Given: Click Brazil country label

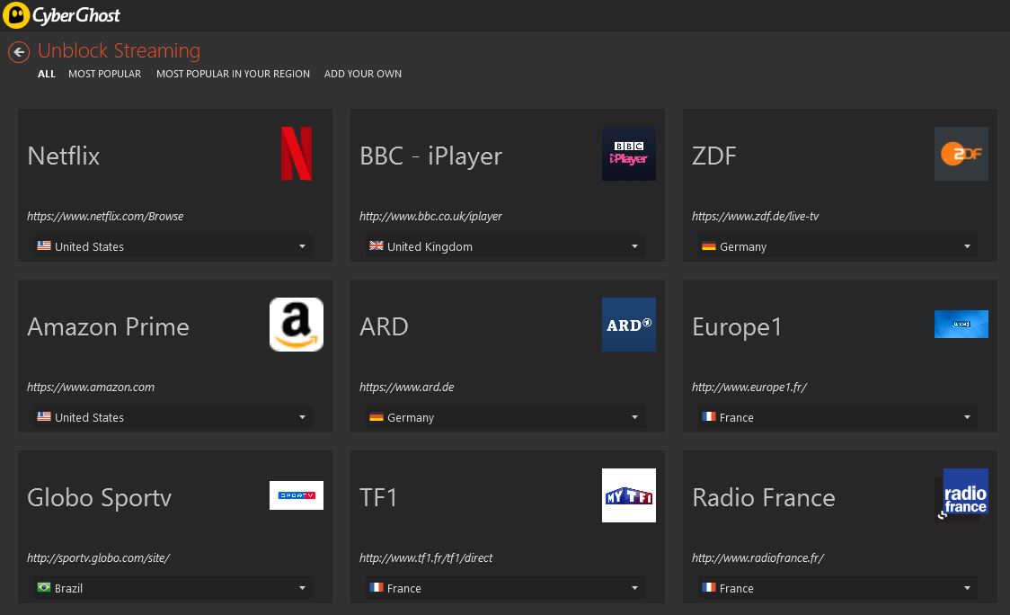Looking at the screenshot, I should click(x=68, y=588).
